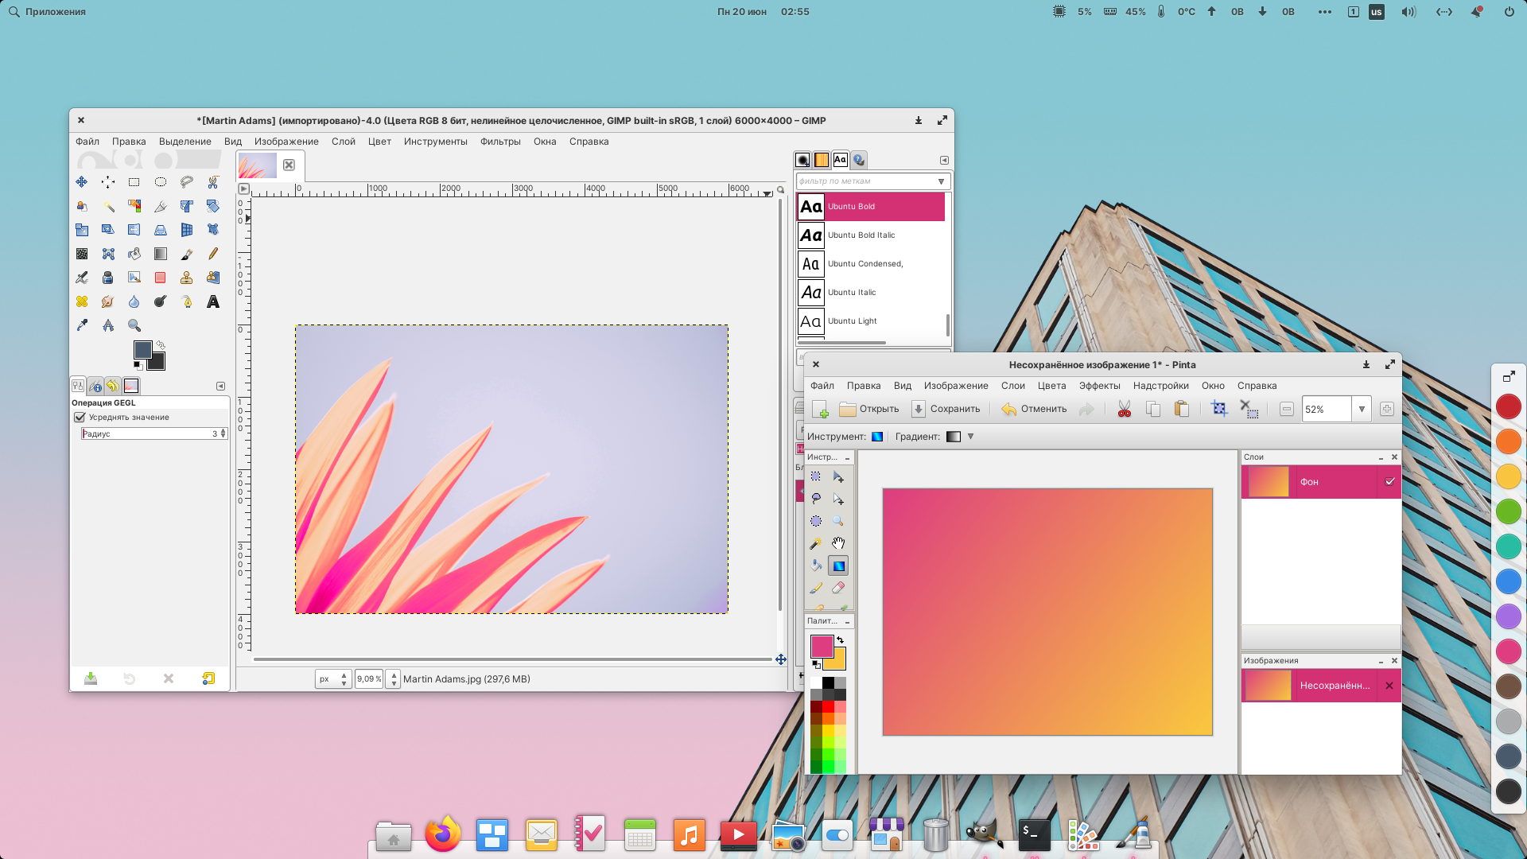Click the Отменить undo button
The width and height of the screenshot is (1527, 859).
tap(1034, 409)
